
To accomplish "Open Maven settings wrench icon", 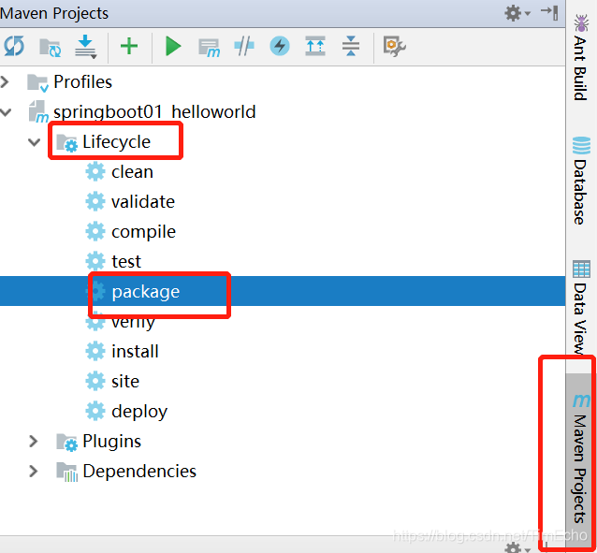I will (394, 47).
